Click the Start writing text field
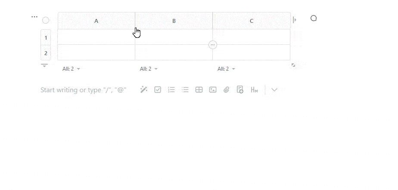 [x=84, y=90]
